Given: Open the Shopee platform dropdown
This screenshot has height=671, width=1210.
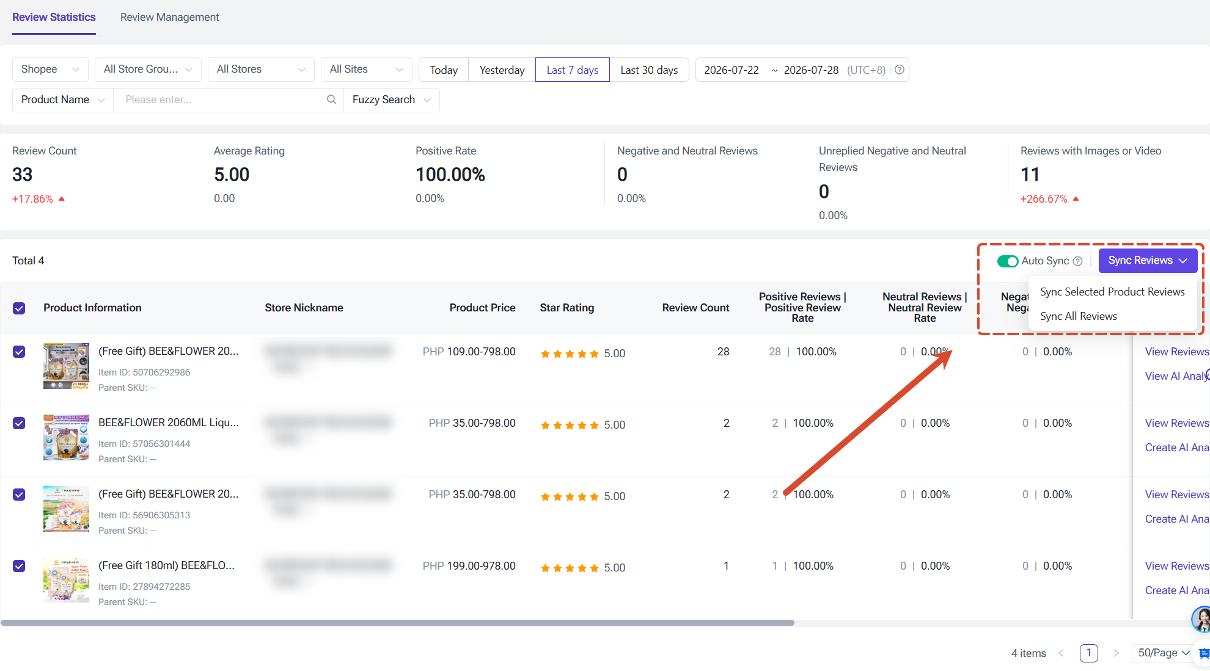Looking at the screenshot, I should tap(50, 70).
